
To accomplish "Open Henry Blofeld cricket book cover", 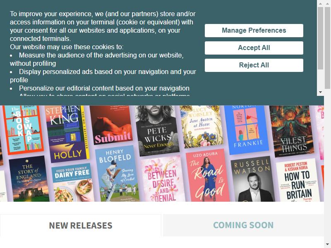I will click(118, 173).
